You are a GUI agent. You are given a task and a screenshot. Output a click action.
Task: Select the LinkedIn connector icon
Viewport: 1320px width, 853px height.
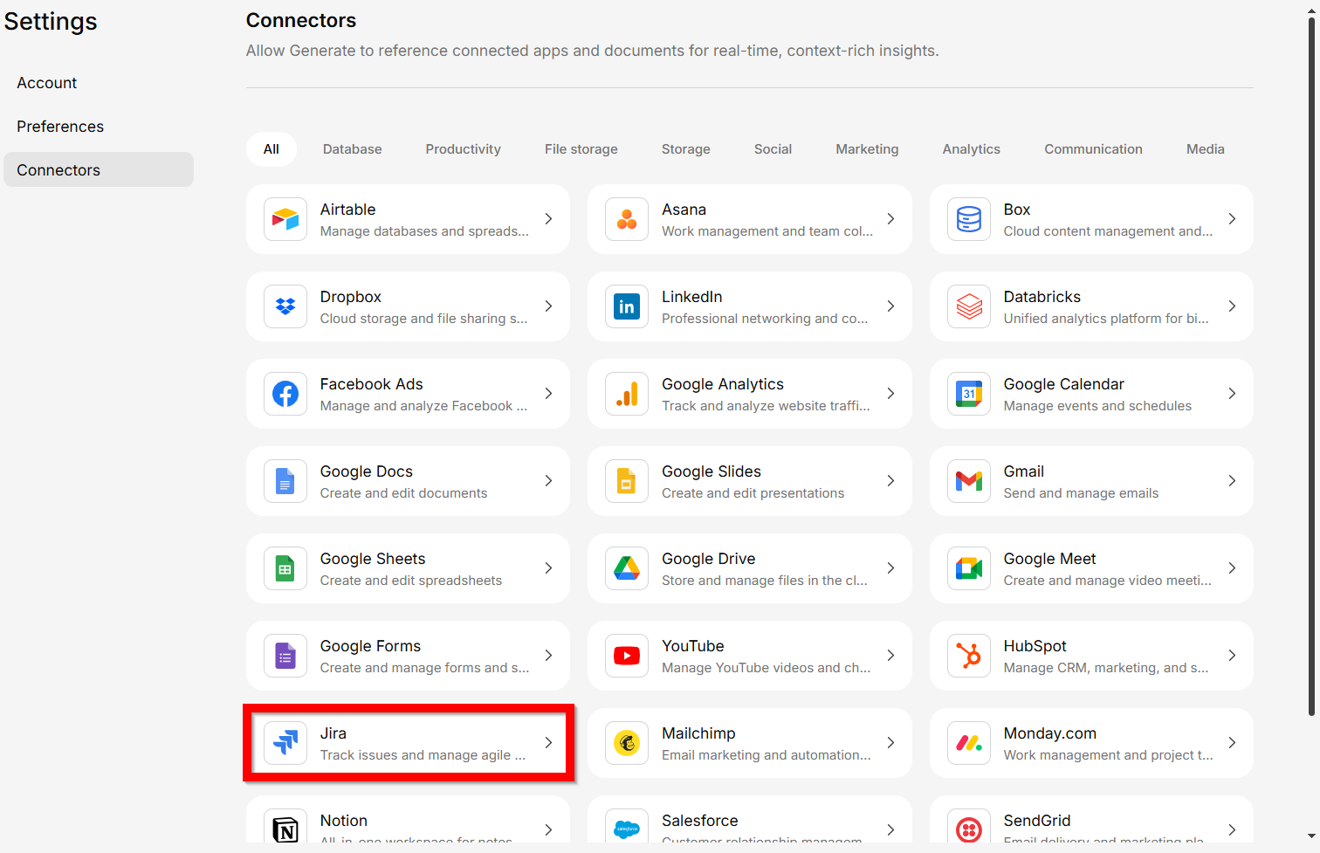(x=627, y=306)
